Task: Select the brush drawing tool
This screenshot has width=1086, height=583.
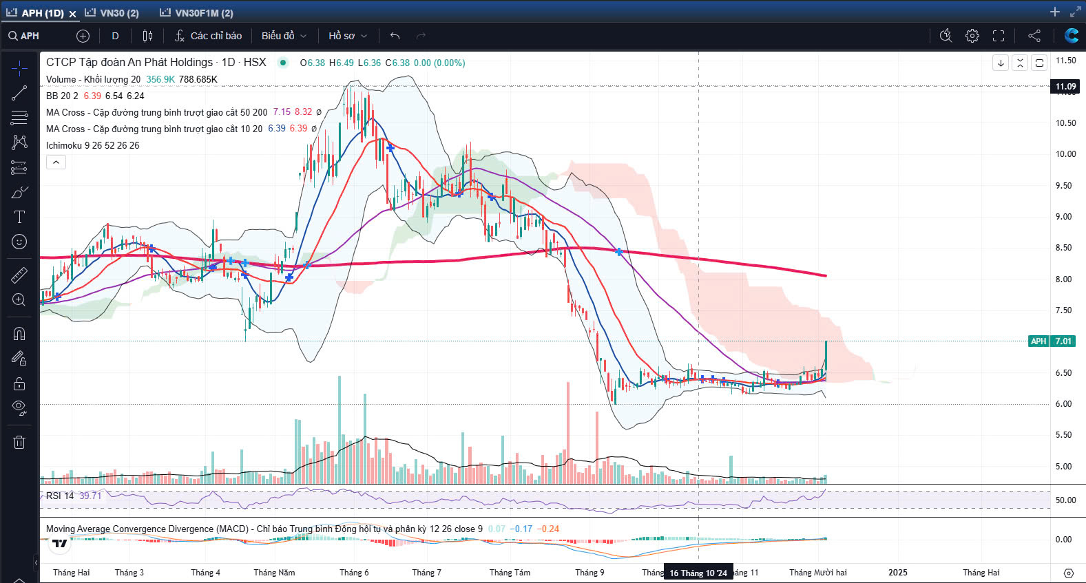Action: [19, 192]
